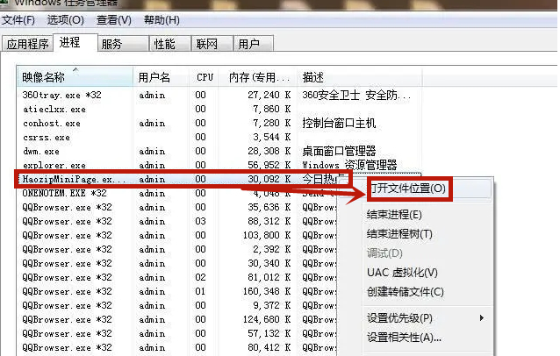Open the 查看(V) menu

point(114,19)
